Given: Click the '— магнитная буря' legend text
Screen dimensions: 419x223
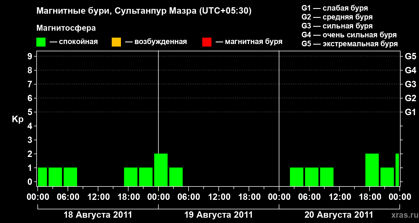Looking at the screenshot, I should (249, 42).
